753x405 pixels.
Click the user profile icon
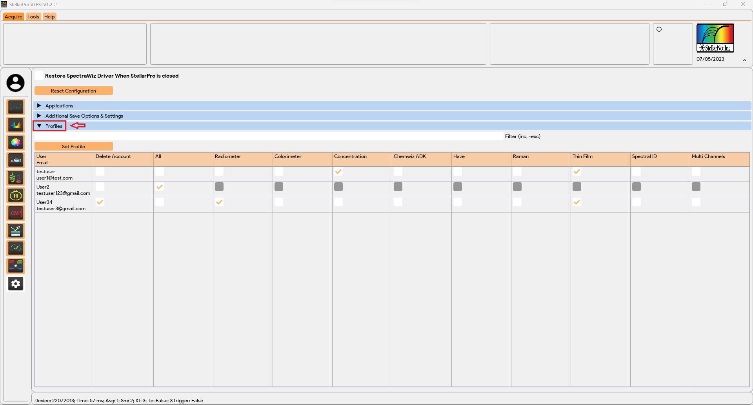15,83
